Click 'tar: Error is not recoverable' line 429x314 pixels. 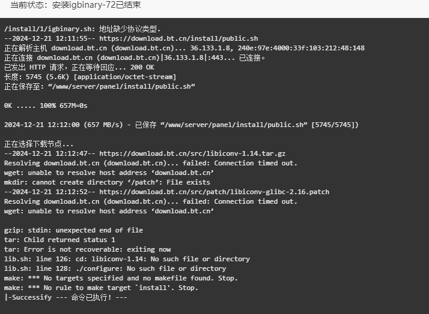tap(87, 249)
